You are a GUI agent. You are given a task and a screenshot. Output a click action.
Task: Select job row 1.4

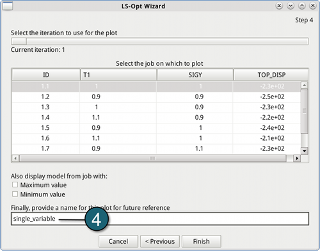pyautogui.click(x=156, y=118)
